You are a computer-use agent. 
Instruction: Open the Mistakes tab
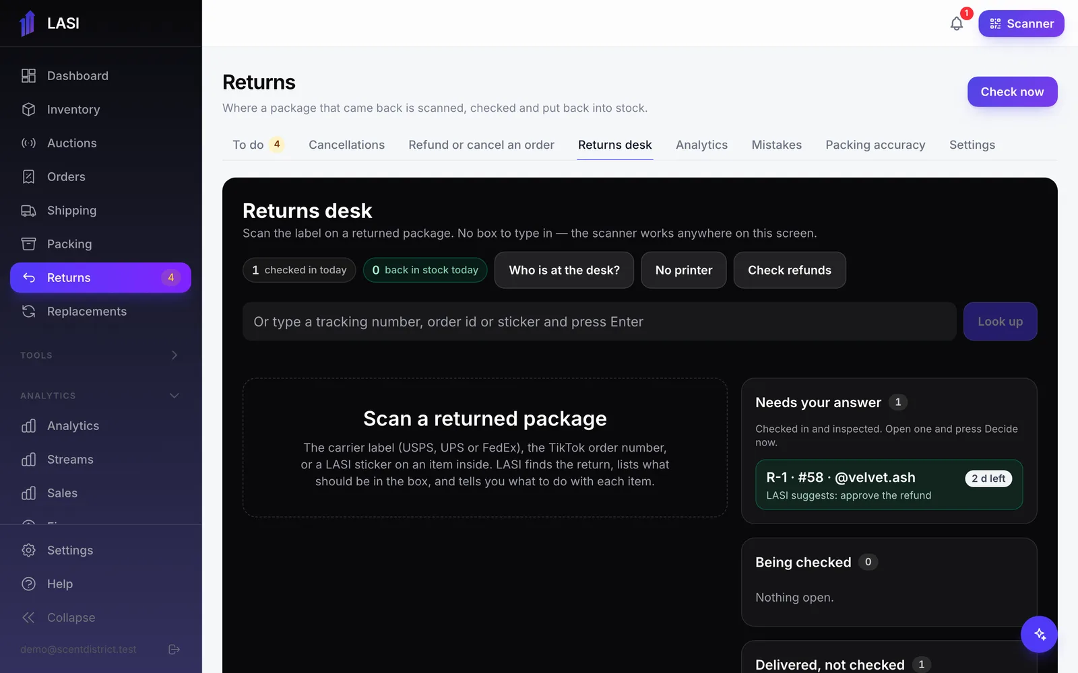coord(777,145)
